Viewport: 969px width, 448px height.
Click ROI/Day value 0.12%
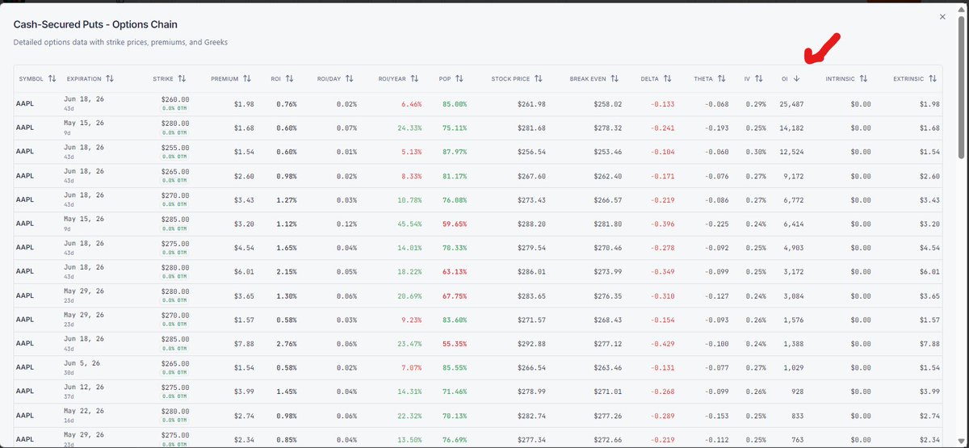pos(346,224)
